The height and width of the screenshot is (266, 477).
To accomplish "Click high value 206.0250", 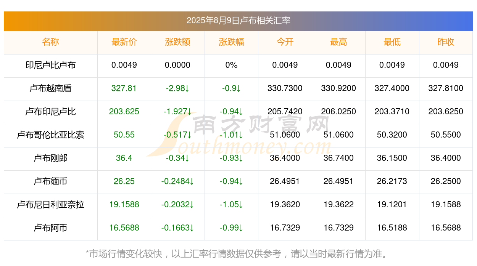I will tap(338, 112).
